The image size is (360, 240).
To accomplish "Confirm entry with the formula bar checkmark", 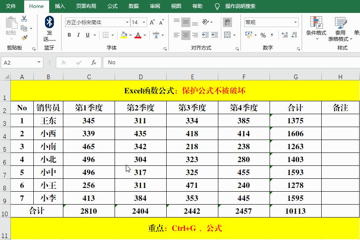I will [78, 62].
